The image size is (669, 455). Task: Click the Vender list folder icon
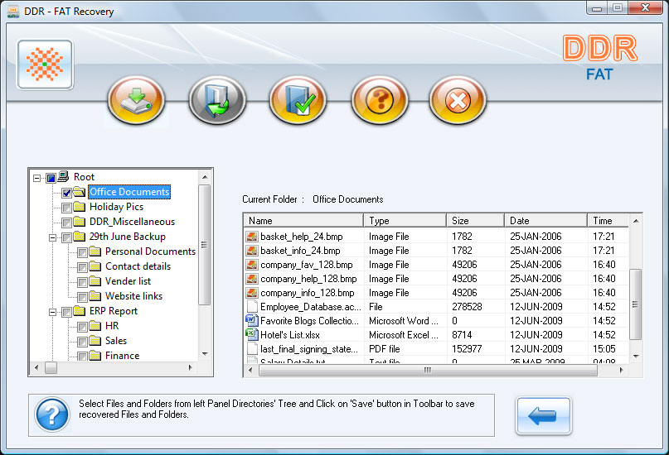click(95, 281)
